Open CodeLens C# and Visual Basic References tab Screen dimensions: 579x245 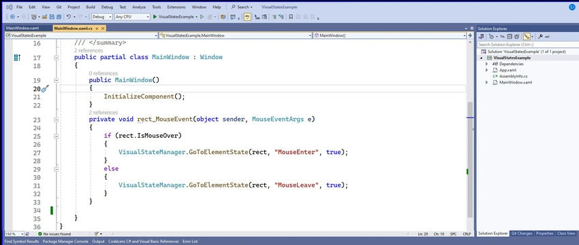click(143, 242)
